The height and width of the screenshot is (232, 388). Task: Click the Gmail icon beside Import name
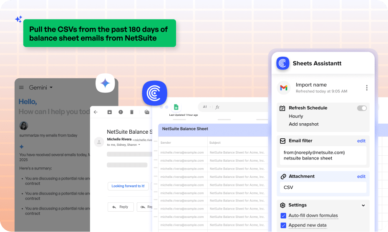click(x=284, y=87)
